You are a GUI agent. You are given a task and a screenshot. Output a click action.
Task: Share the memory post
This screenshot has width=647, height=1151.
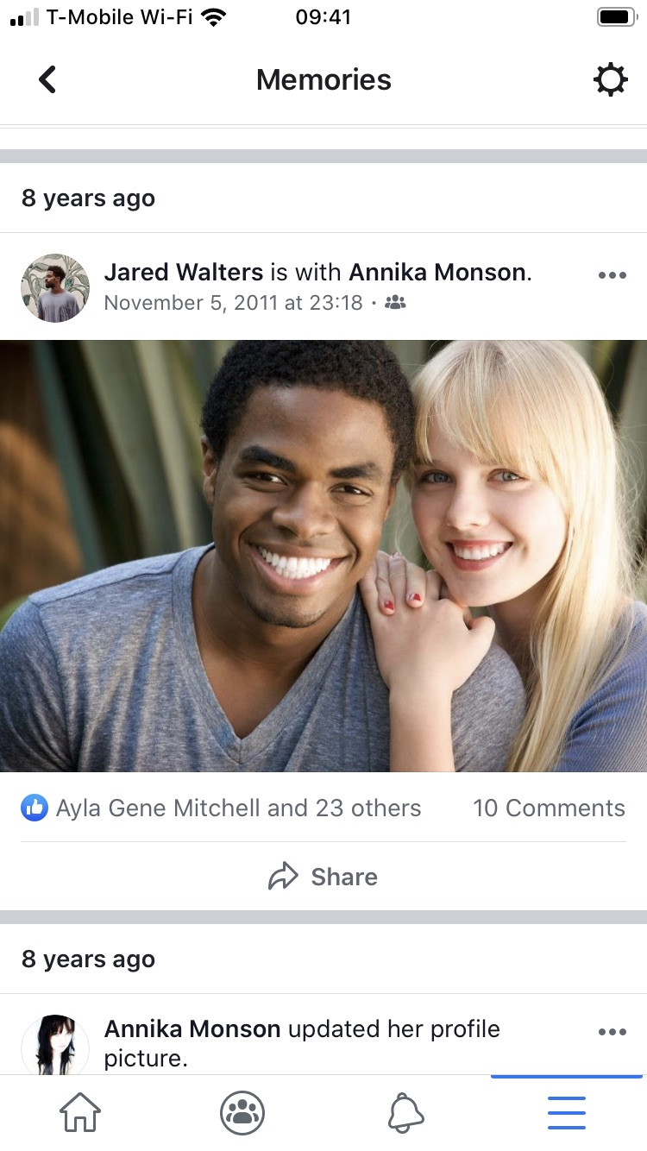(x=323, y=877)
